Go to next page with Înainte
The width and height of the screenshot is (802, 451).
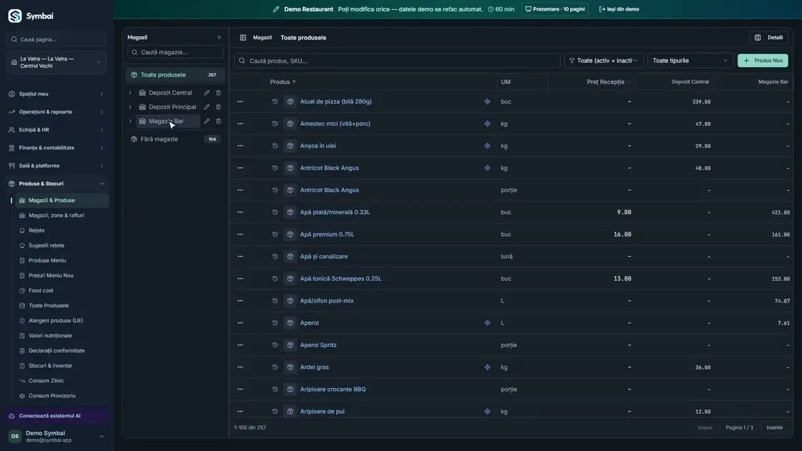click(774, 428)
